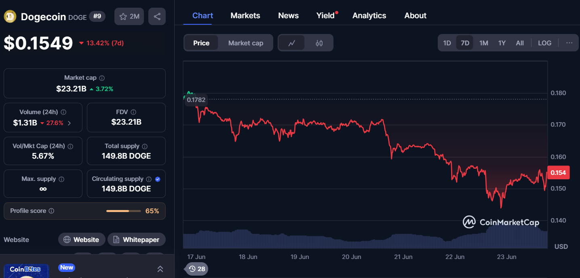Viewport: 580px width, 278px height.
Task: Toggle chart to Market cap view
Action: point(246,43)
